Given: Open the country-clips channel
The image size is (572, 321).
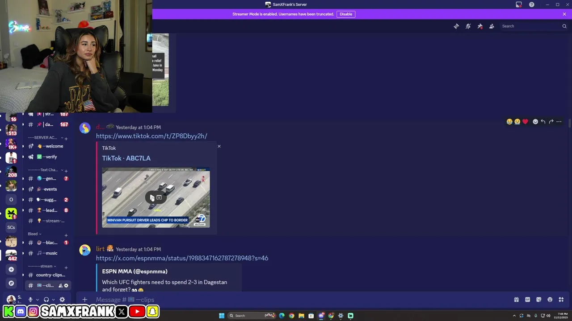Looking at the screenshot, I should [x=48, y=275].
